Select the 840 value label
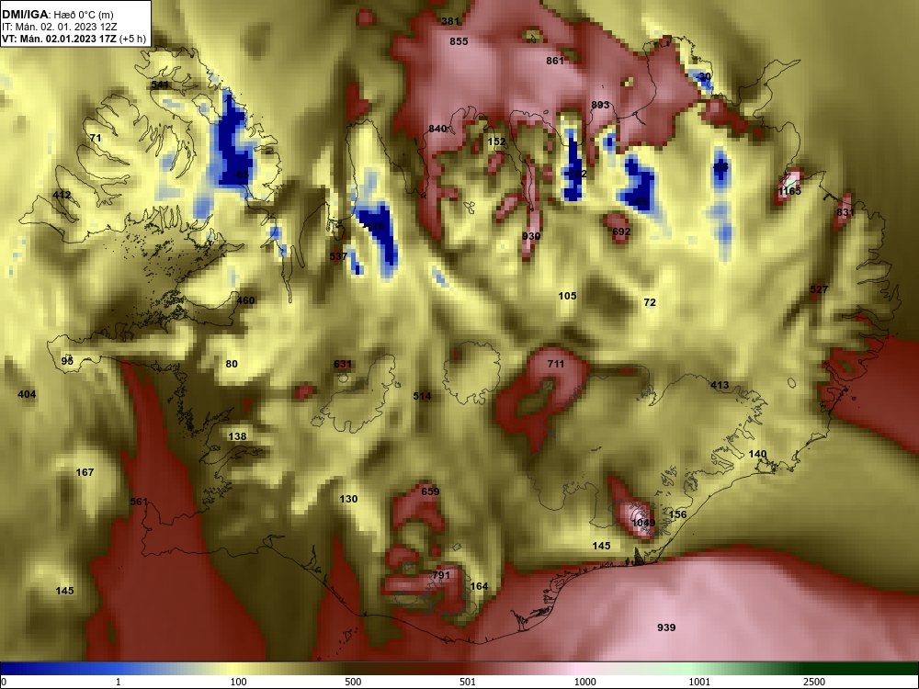The width and height of the screenshot is (919, 689). coord(437,129)
